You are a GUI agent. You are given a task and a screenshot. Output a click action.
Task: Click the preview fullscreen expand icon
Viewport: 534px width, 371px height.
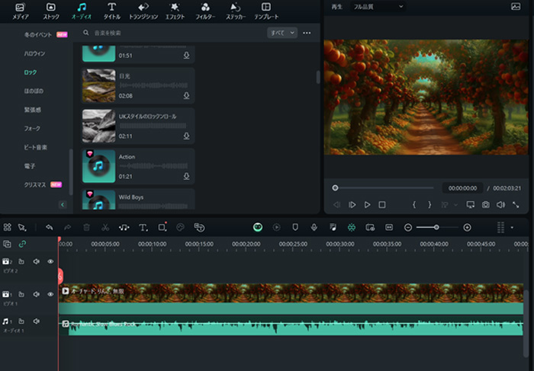(516, 205)
